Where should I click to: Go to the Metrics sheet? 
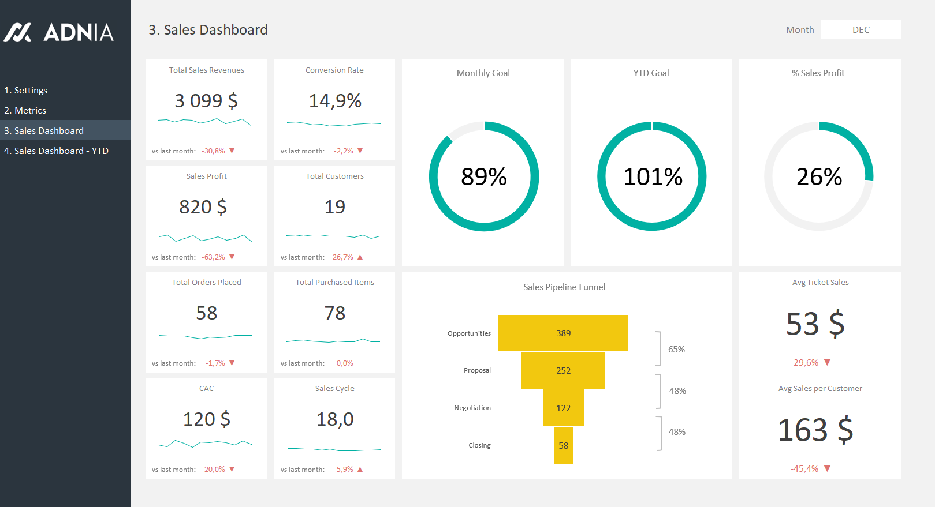[x=25, y=111]
